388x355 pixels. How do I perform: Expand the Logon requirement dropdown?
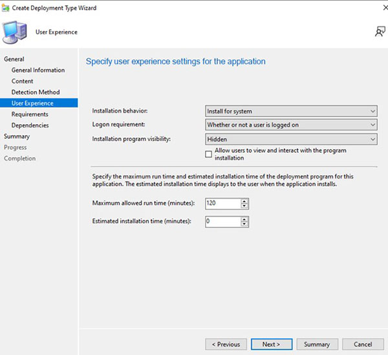coord(291,125)
